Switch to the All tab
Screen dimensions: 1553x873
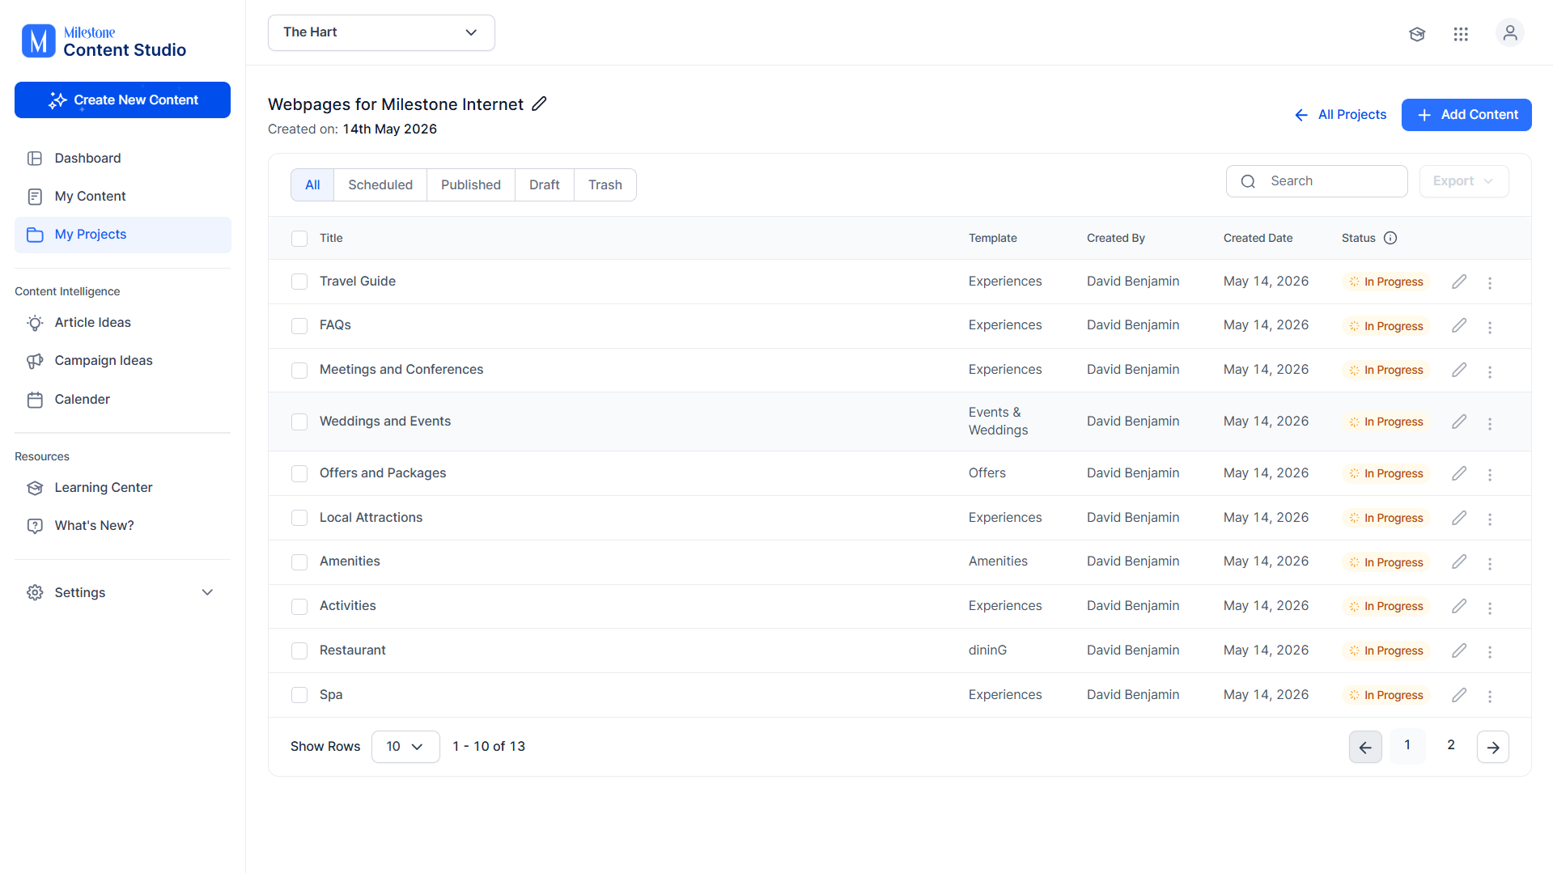coord(312,184)
